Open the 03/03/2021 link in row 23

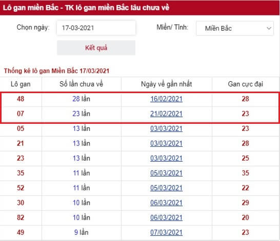(166, 158)
